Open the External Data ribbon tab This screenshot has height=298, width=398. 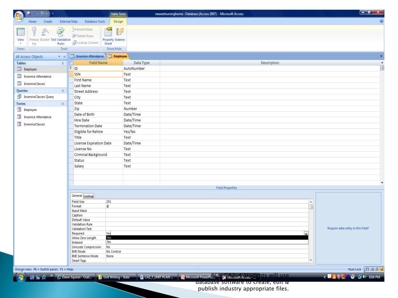[x=68, y=22]
